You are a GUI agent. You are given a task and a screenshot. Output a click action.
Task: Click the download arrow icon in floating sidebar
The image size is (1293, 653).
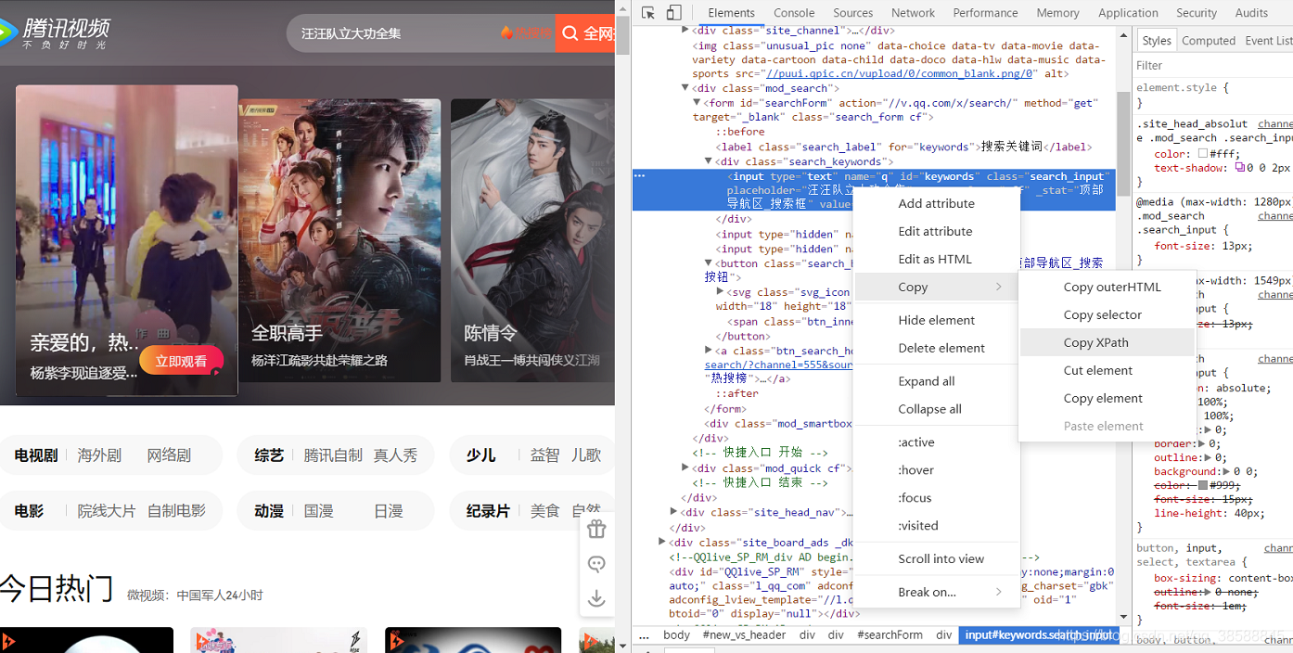coord(596,598)
